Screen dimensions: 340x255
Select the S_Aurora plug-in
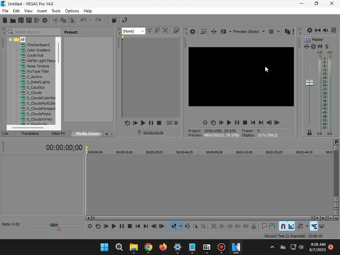[34, 77]
